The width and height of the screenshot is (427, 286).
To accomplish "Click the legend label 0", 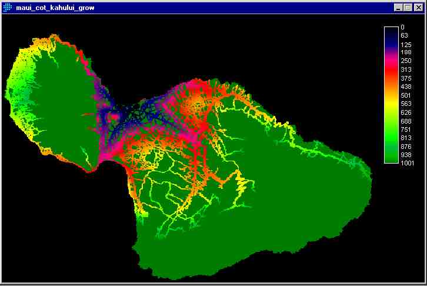I will [403, 27].
